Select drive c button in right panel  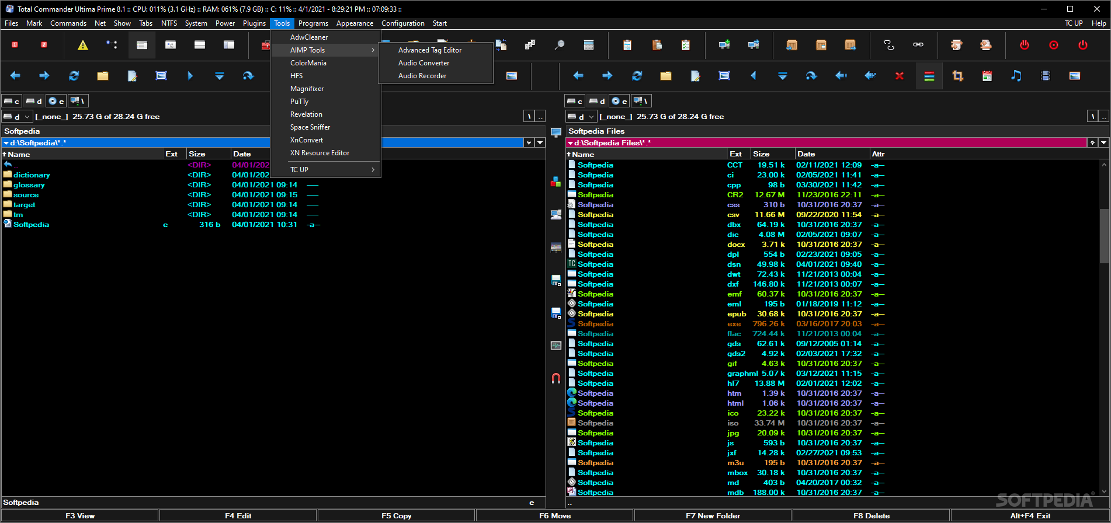coord(575,101)
